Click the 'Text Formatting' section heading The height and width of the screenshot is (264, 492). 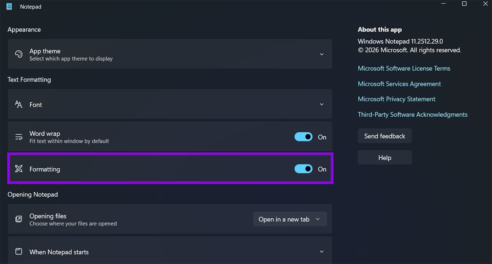tap(29, 80)
